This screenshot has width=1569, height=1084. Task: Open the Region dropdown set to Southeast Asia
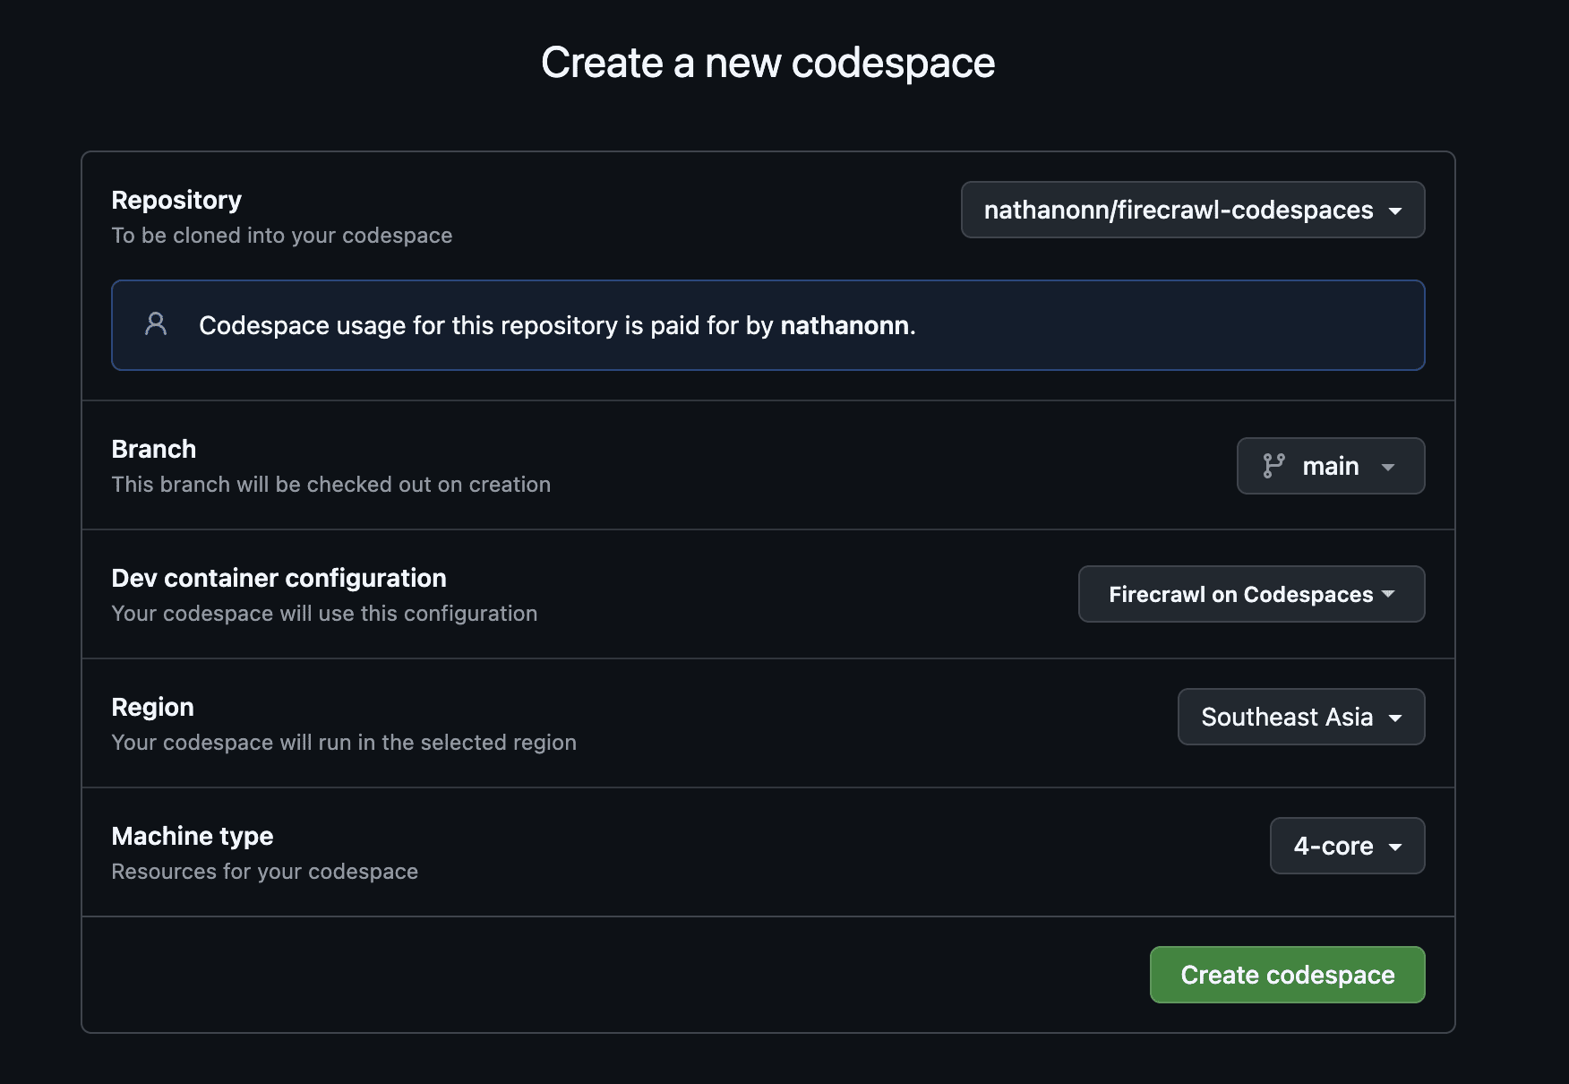coord(1300,717)
